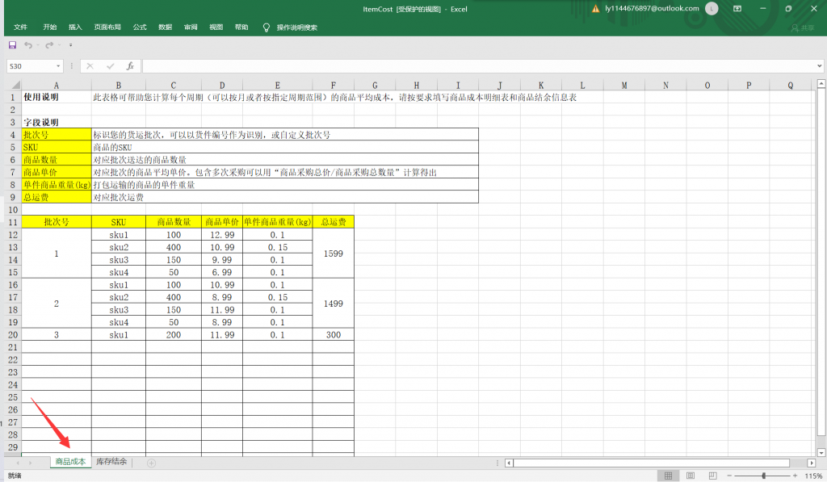Click the yellow 批次号 header cell in row 11
Screen dimensions: 827x482
(57, 222)
